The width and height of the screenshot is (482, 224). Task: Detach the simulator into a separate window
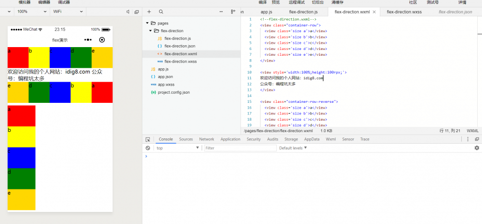136,12
